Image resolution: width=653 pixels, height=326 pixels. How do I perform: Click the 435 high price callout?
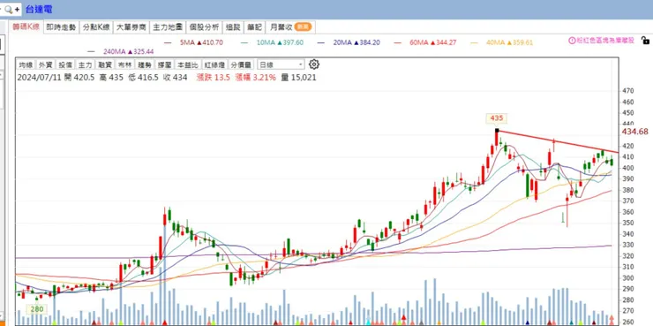point(497,118)
